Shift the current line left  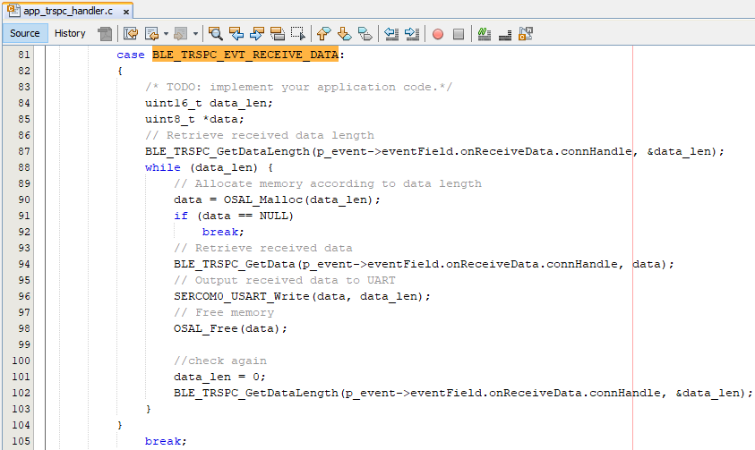point(391,34)
